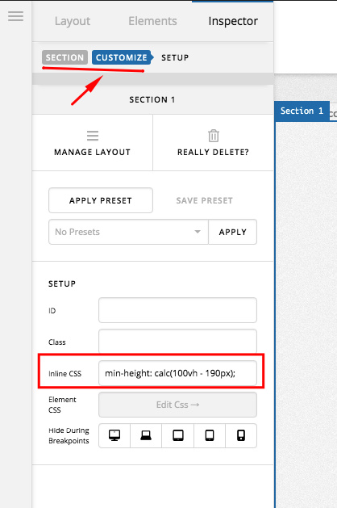This screenshot has width=337, height=508.
Task: Click the Setup breadcrumb
Action: pos(175,57)
